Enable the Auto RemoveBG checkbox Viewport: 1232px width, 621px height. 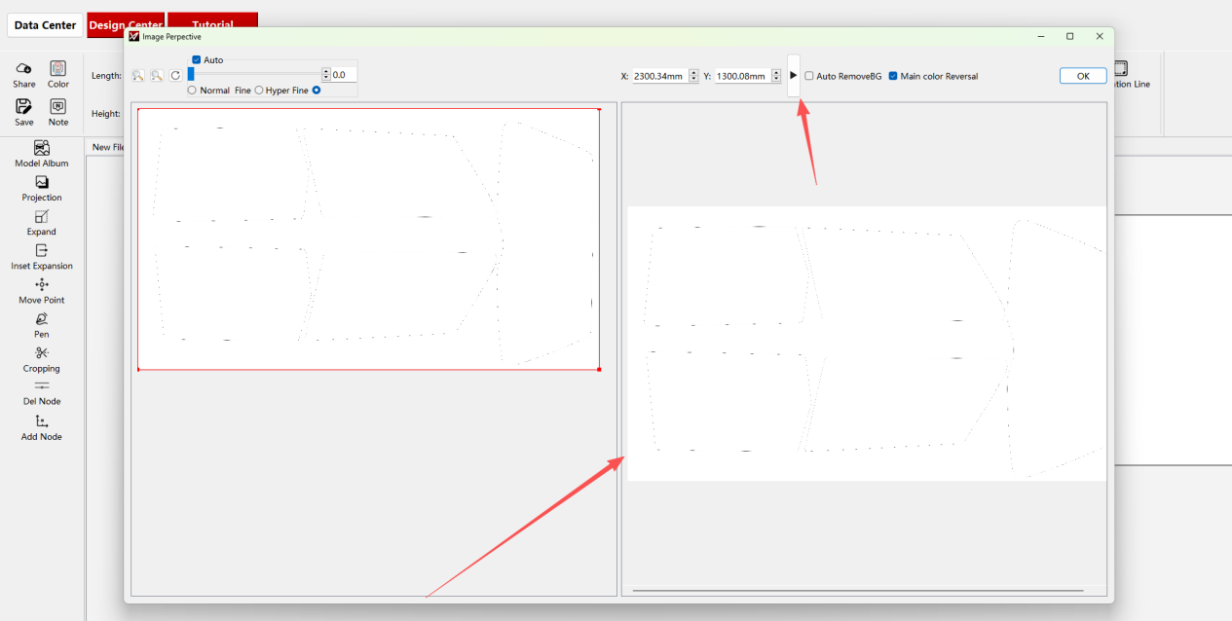[808, 76]
